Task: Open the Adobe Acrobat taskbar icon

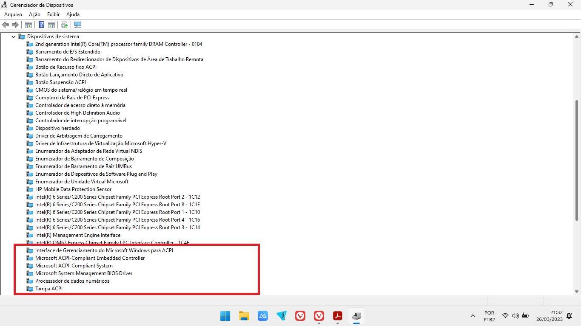Action: 338,316
